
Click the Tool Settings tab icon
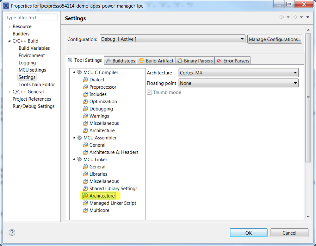point(70,60)
